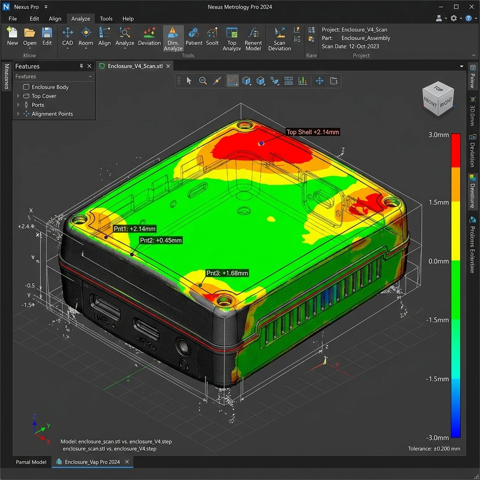The height and width of the screenshot is (480, 480).
Task: Select the Enclosure_V4_Scan.stl document tab
Action: coord(135,66)
